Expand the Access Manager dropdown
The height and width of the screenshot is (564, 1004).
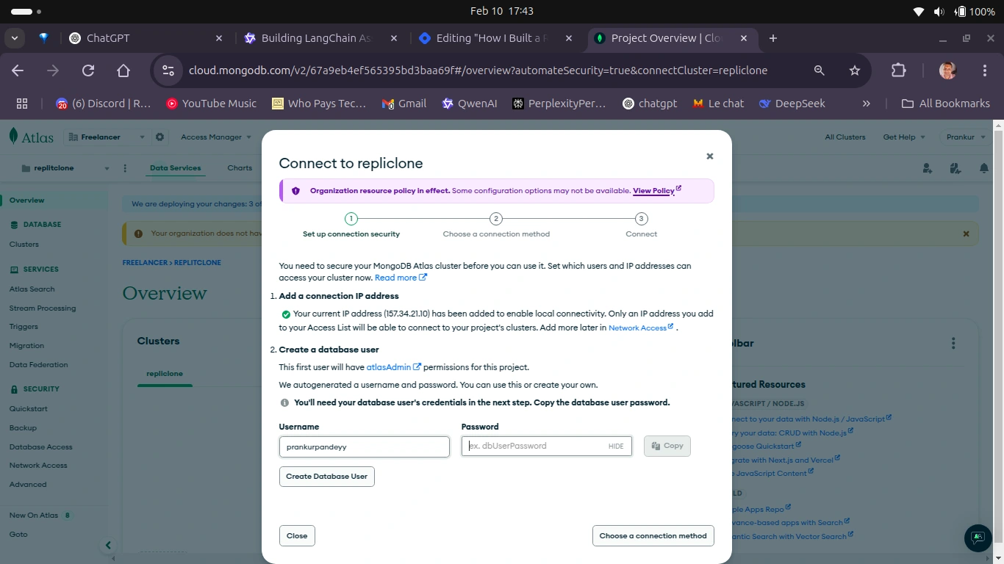pos(216,137)
